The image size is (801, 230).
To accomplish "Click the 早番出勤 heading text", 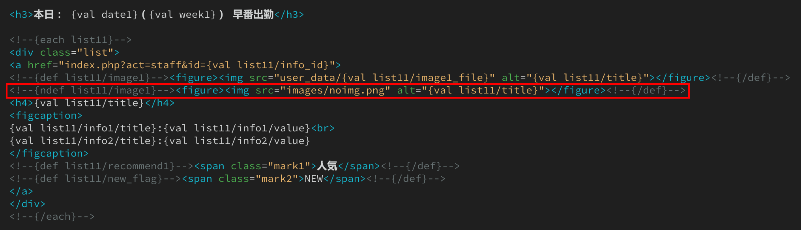I will pyautogui.click(x=253, y=15).
